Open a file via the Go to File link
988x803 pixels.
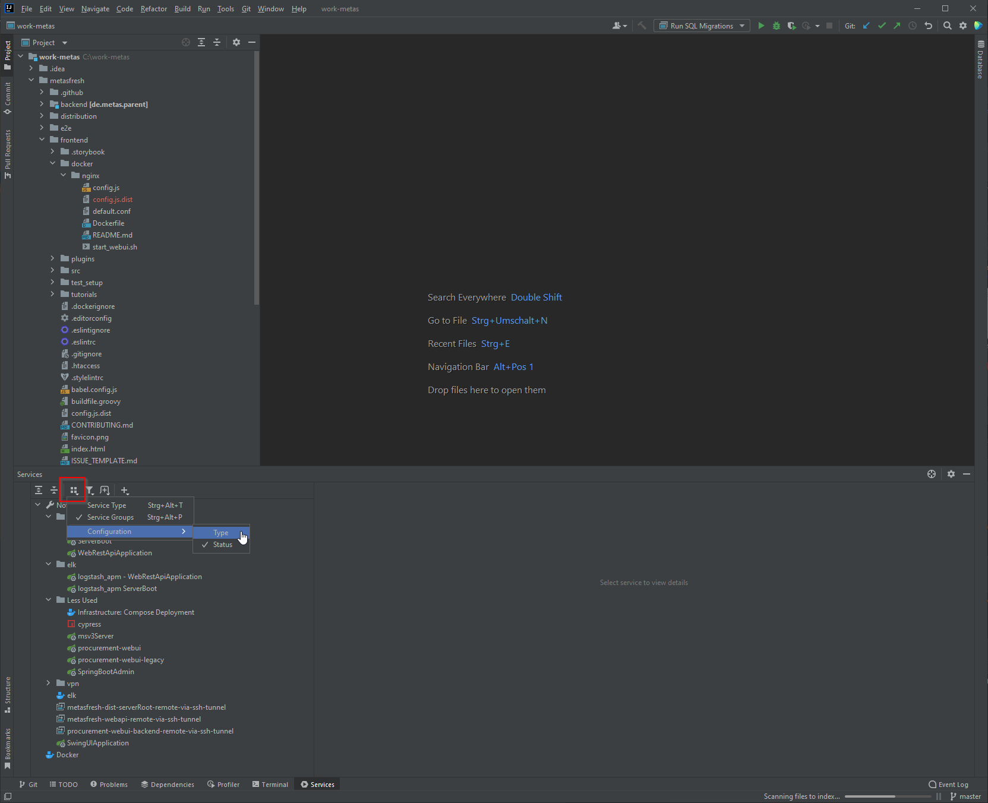(x=509, y=320)
